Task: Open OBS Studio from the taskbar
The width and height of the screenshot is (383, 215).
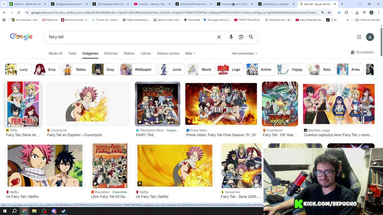Action: point(44,211)
